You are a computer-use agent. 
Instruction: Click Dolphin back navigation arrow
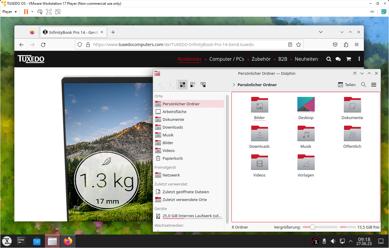click(160, 85)
